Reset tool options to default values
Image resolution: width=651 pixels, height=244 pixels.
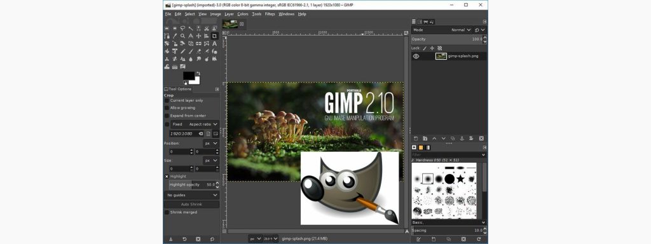point(212,239)
